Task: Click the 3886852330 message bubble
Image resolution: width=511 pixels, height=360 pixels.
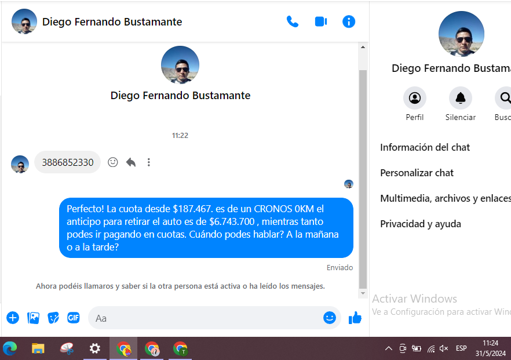Action: tap(67, 162)
